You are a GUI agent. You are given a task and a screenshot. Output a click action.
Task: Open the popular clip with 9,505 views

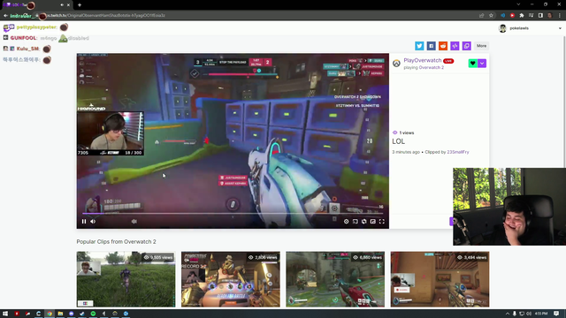coord(126,279)
